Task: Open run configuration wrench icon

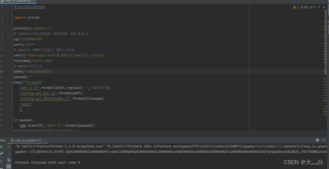Action: (2, 154)
